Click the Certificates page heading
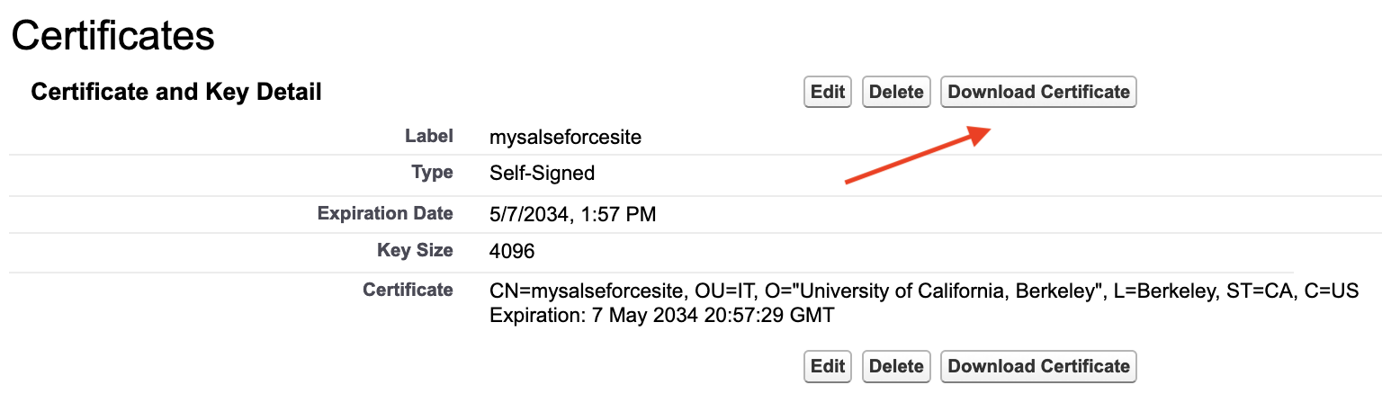 tap(113, 36)
